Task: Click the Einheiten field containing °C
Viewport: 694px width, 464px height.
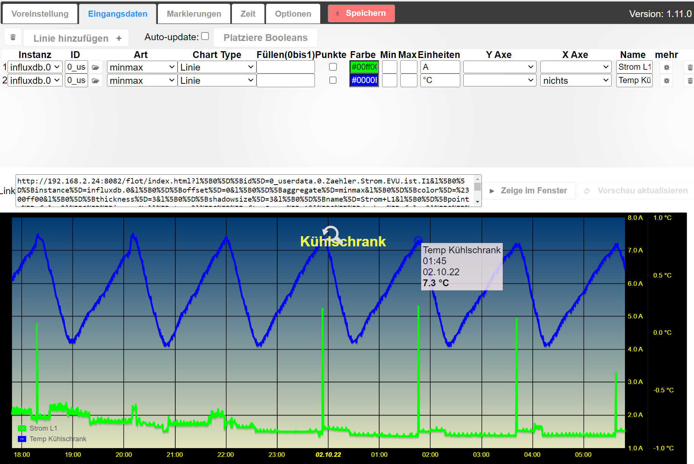Action: click(x=440, y=80)
